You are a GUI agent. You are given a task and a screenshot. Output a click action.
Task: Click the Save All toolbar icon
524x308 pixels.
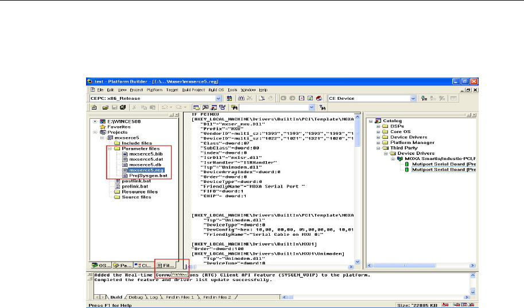[122, 107]
